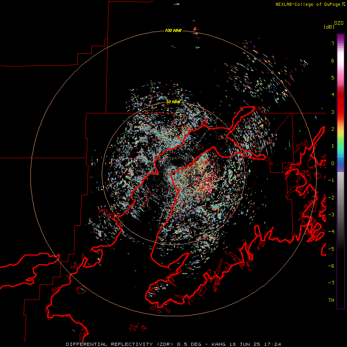Click the -1 value on color scale
This screenshot has height=347, width=347.
pyautogui.click(x=331, y=180)
